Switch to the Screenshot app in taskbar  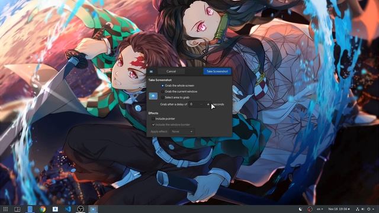93,209
